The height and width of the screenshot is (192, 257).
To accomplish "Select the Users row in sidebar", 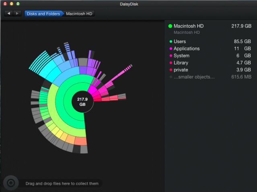I will [x=210, y=41].
